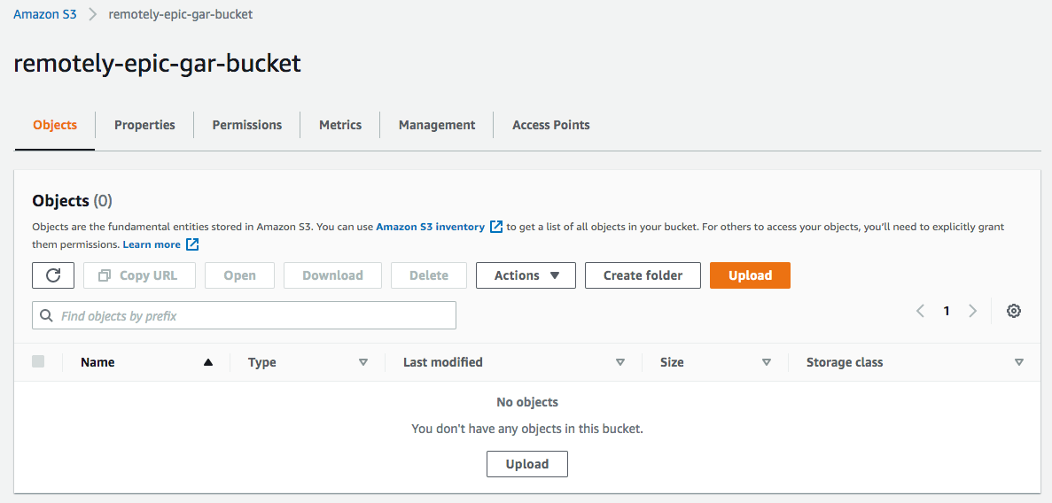The width and height of the screenshot is (1052, 503).
Task: Go to Access Points tab
Action: [551, 125]
